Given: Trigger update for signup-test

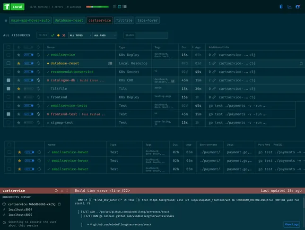Looking at the screenshot, I should [38, 123].
